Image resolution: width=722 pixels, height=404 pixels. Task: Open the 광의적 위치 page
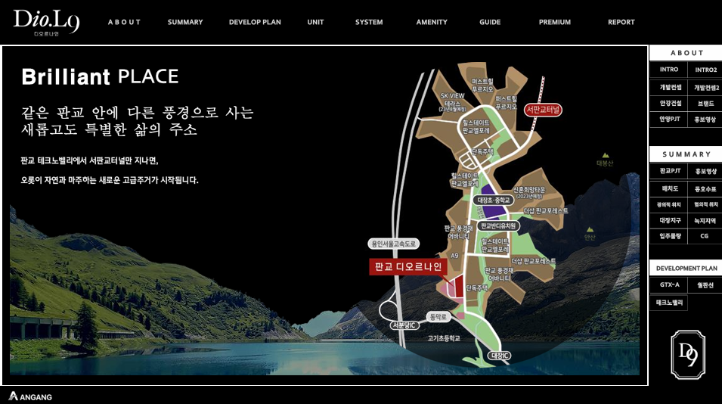point(668,204)
